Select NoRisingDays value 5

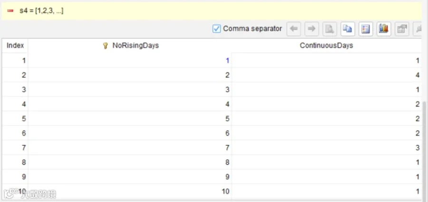pyautogui.click(x=130, y=118)
